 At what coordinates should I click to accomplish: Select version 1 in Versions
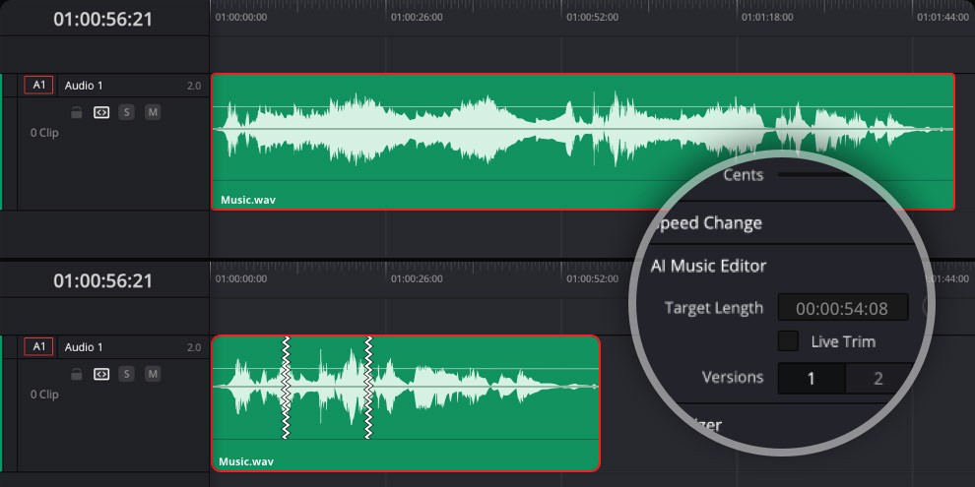pyautogui.click(x=811, y=378)
